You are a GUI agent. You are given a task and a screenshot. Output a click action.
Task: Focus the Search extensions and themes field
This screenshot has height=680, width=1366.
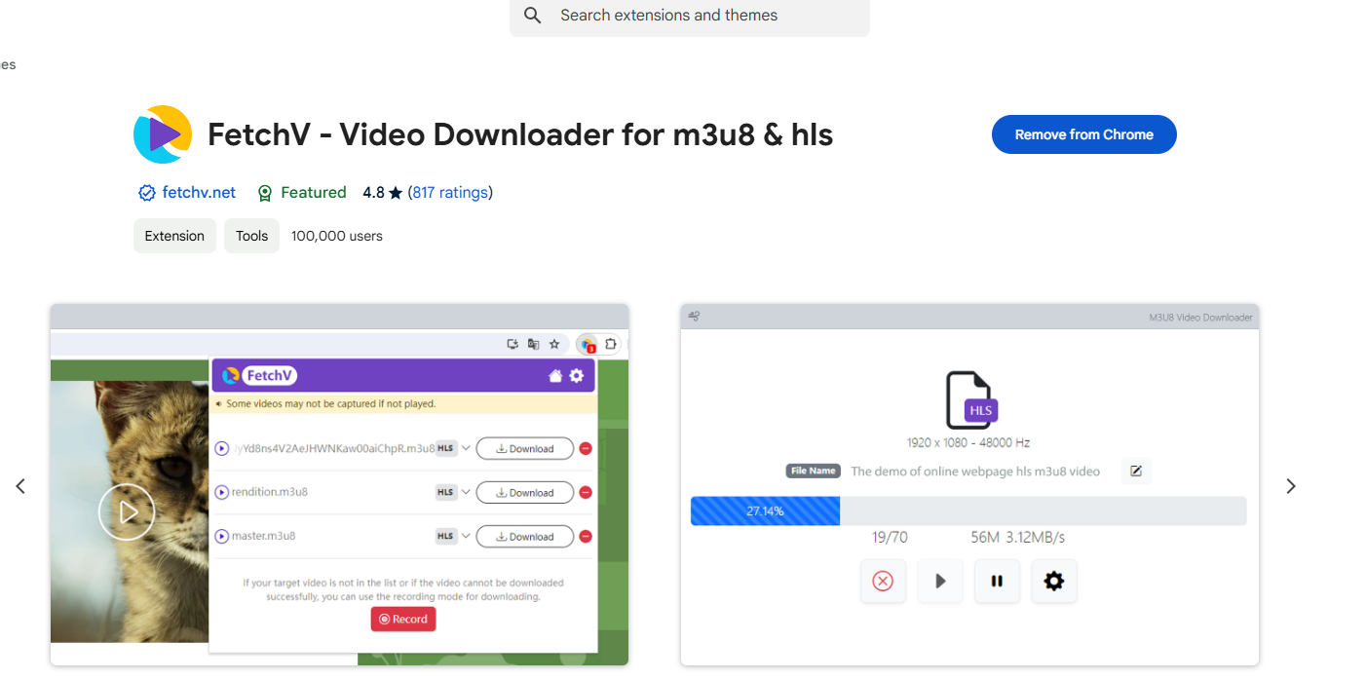(x=690, y=16)
